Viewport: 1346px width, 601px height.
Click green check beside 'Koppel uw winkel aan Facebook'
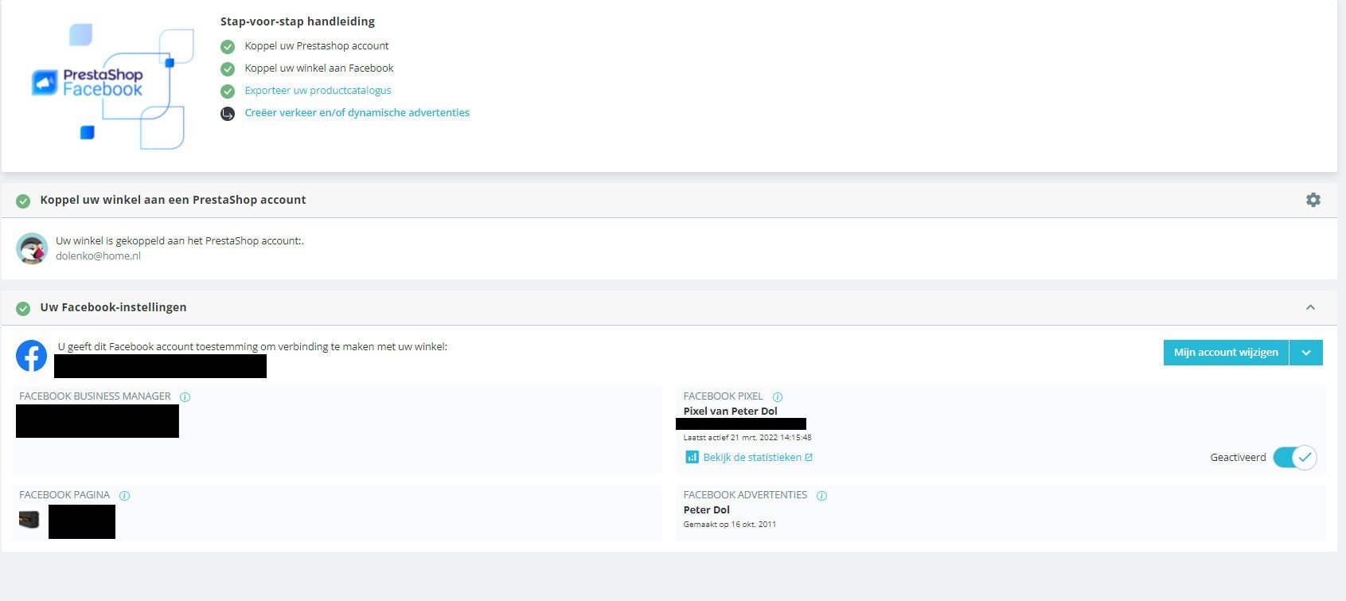(x=228, y=68)
